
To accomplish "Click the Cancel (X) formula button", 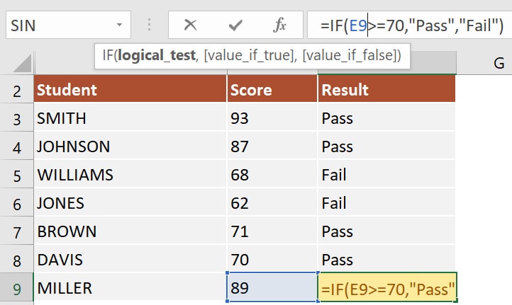I will tap(190, 26).
